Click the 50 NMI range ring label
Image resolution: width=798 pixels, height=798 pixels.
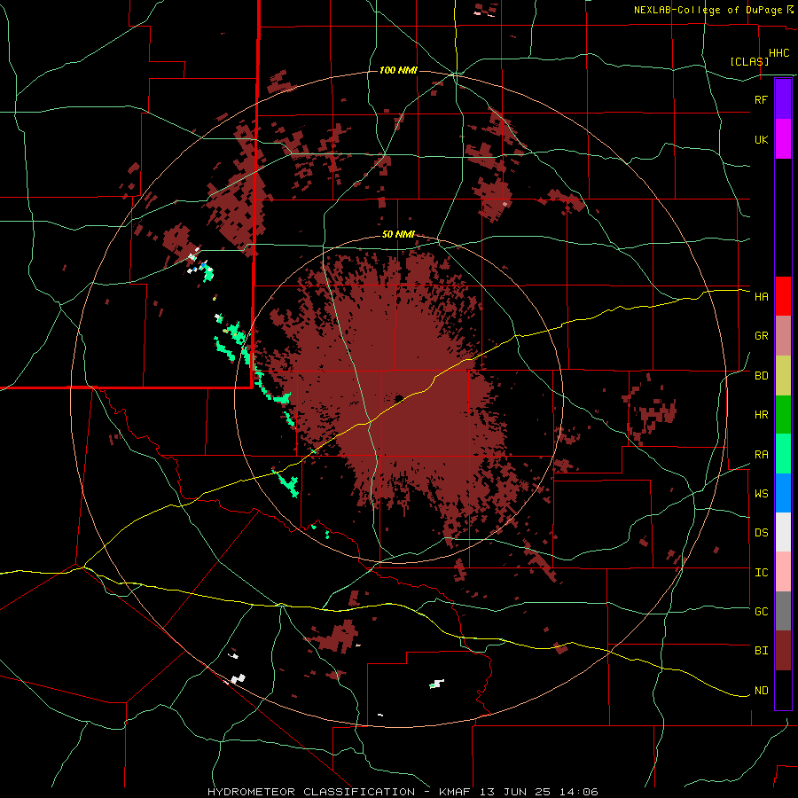tap(398, 235)
